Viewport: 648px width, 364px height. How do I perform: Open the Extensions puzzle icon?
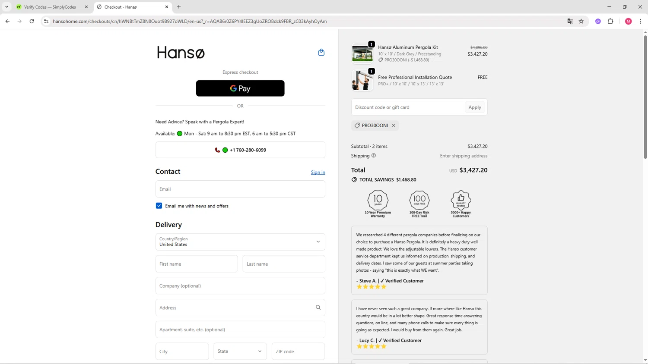point(610,21)
